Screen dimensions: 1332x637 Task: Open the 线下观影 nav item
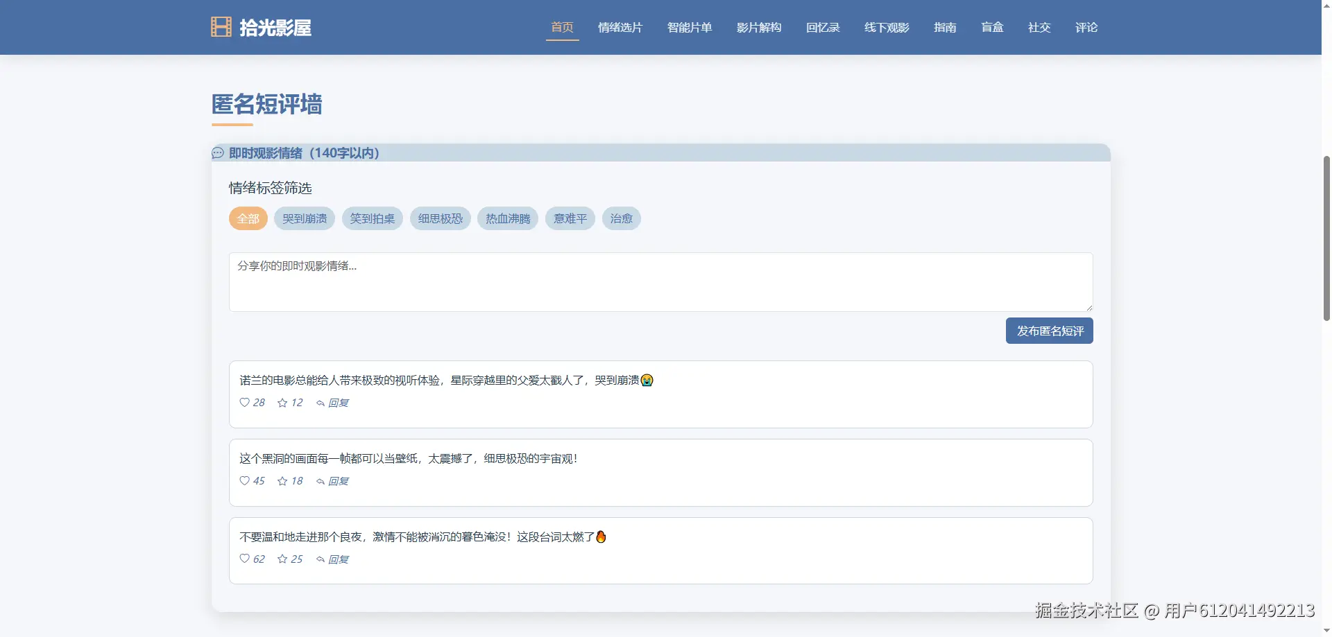pyautogui.click(x=887, y=28)
